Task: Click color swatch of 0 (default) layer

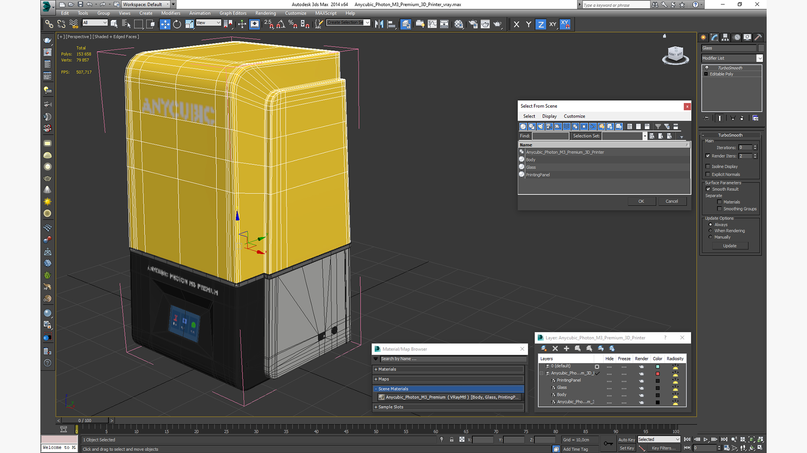Action: 658,367
